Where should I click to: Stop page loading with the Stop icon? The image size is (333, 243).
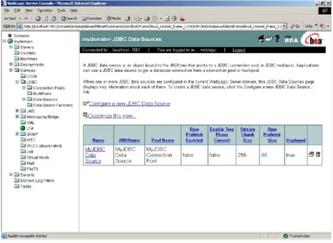pyautogui.click(x=38, y=19)
